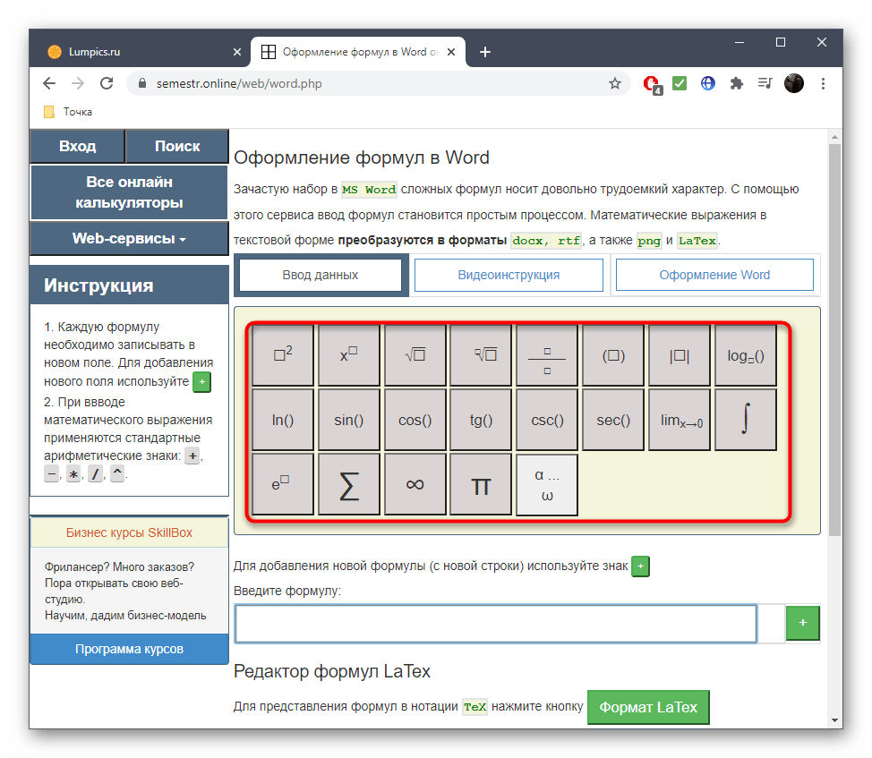
Task: Open the Оформление Word tab
Action: tap(714, 275)
